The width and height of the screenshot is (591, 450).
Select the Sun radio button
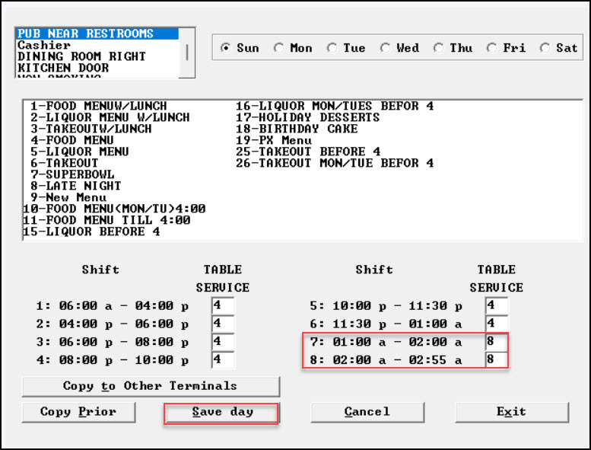226,48
